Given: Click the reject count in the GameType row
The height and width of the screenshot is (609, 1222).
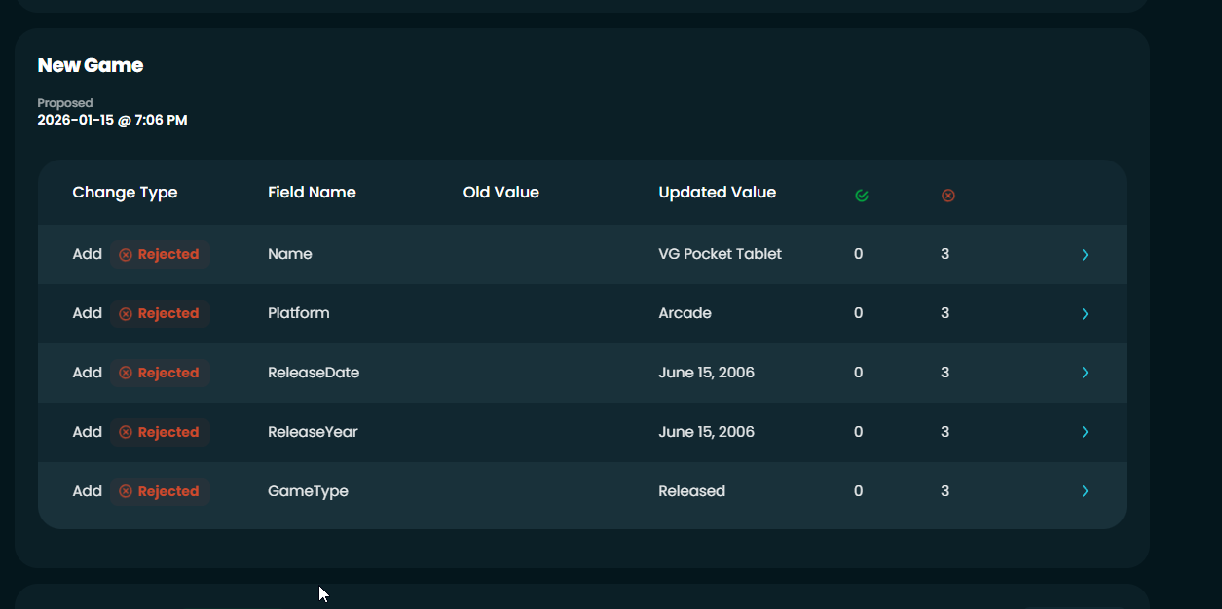Looking at the screenshot, I should click(944, 491).
